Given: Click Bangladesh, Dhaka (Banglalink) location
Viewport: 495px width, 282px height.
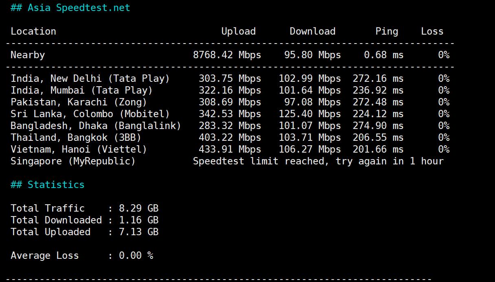Looking at the screenshot, I should 96,126.
